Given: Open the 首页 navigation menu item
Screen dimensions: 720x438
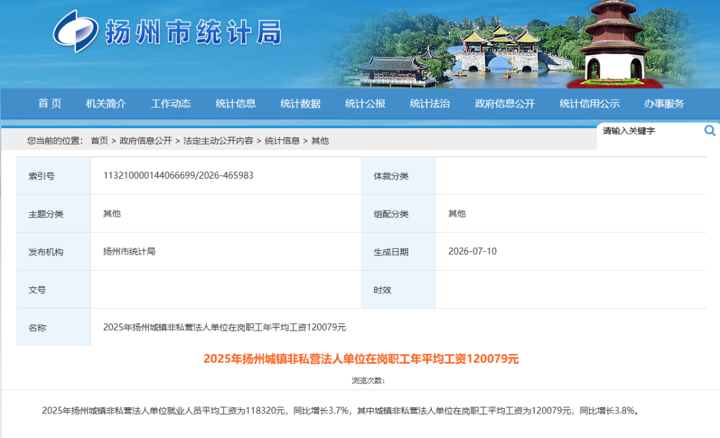Looking at the screenshot, I should coord(49,104).
